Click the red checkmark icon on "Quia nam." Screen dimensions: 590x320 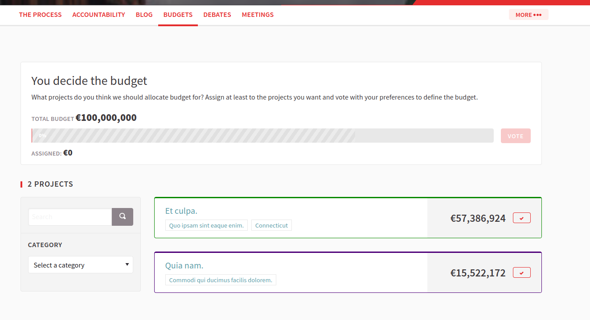click(x=521, y=272)
